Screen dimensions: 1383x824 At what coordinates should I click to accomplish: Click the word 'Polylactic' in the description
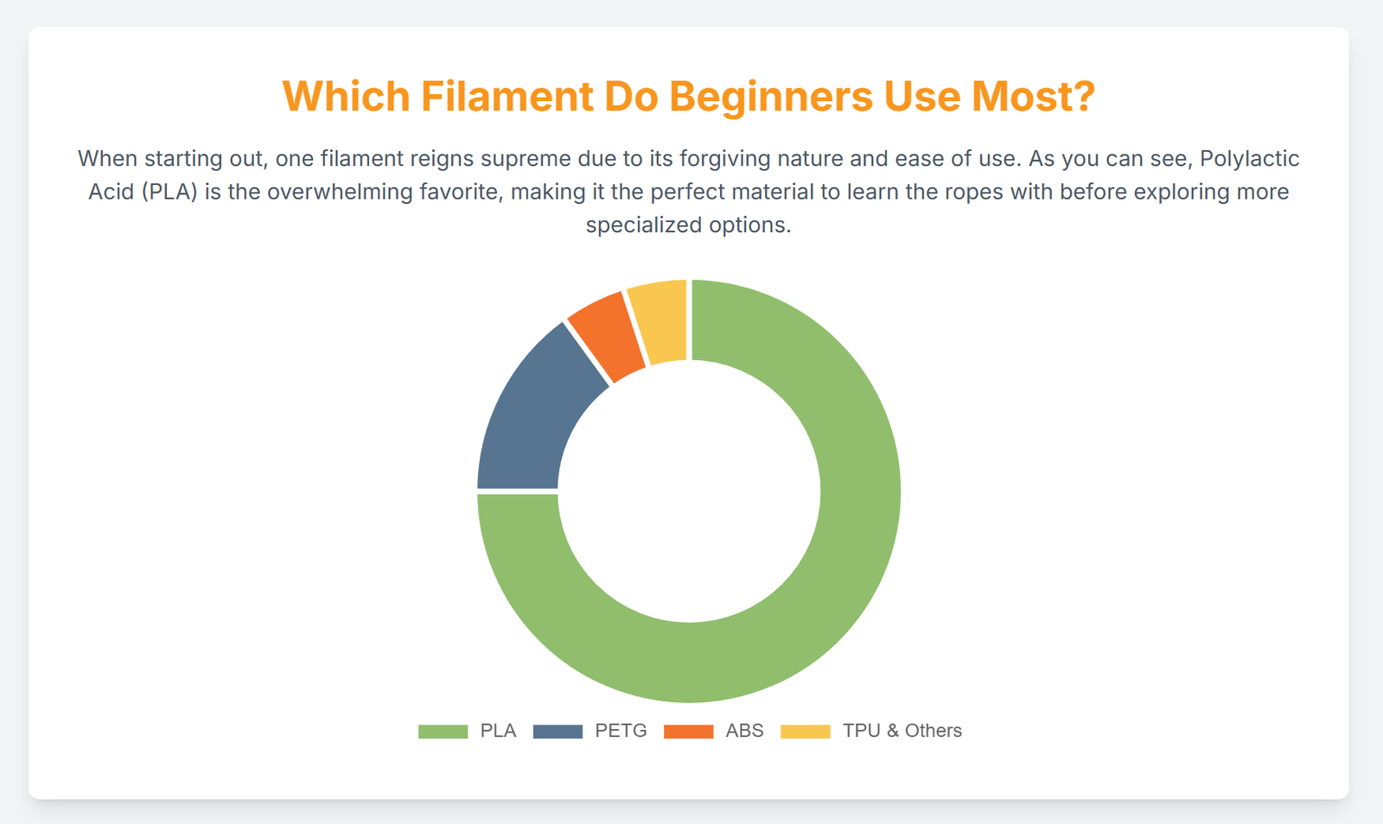point(1249,159)
